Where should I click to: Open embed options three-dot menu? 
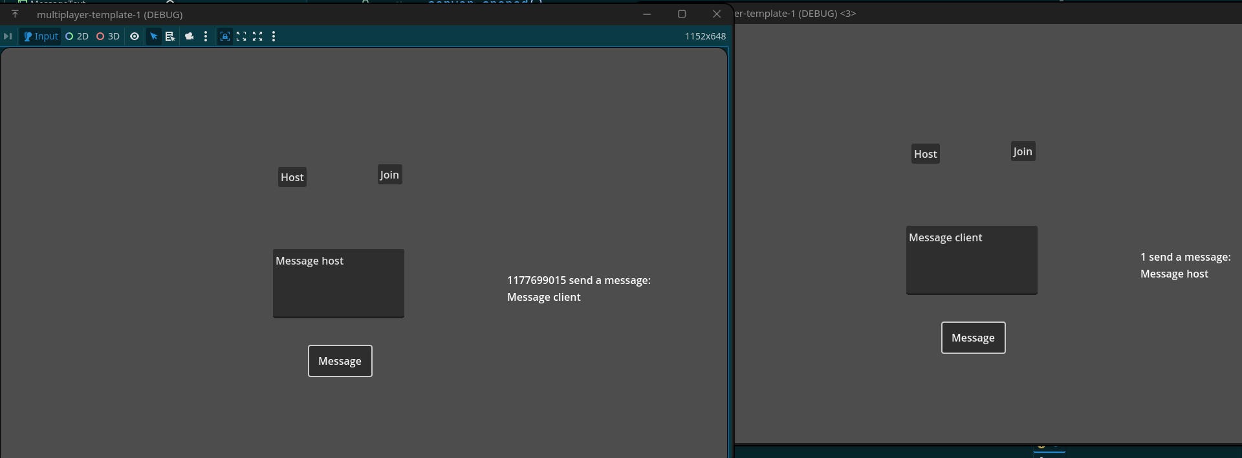274,36
